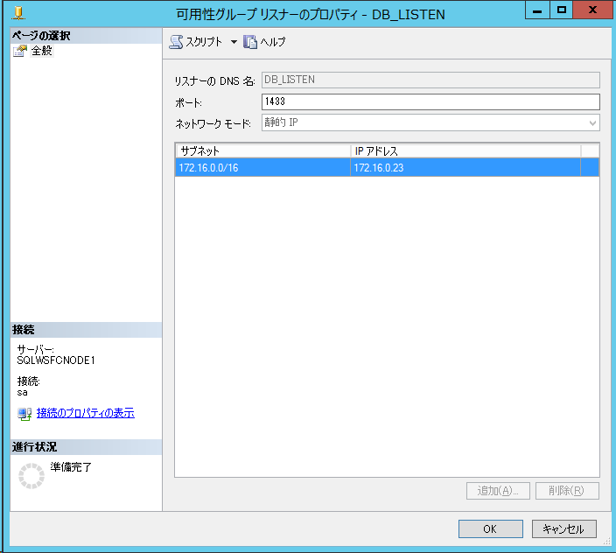Select the 全般 page
This screenshot has height=553, width=616.
pyautogui.click(x=41, y=51)
